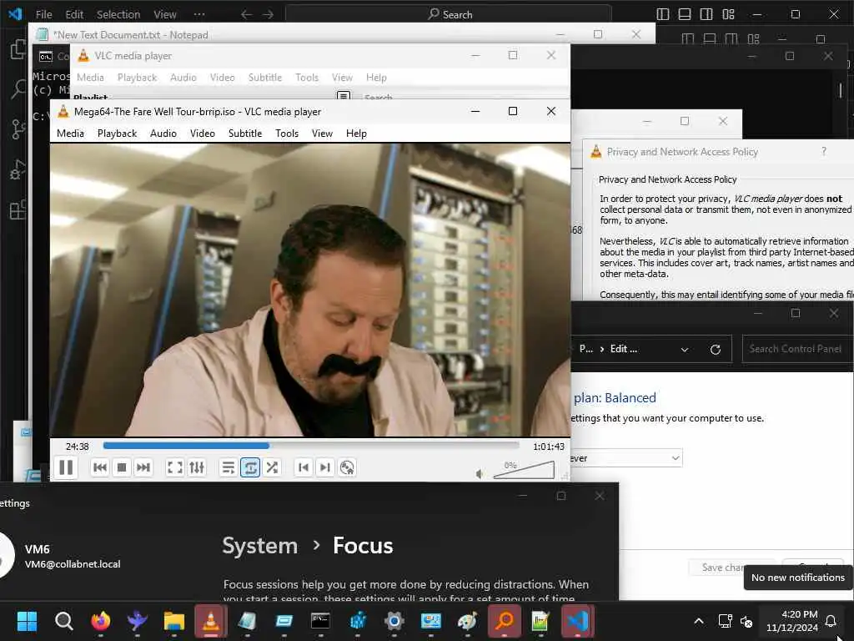
Task: Open VS Code Edit menu
Action: (74, 14)
